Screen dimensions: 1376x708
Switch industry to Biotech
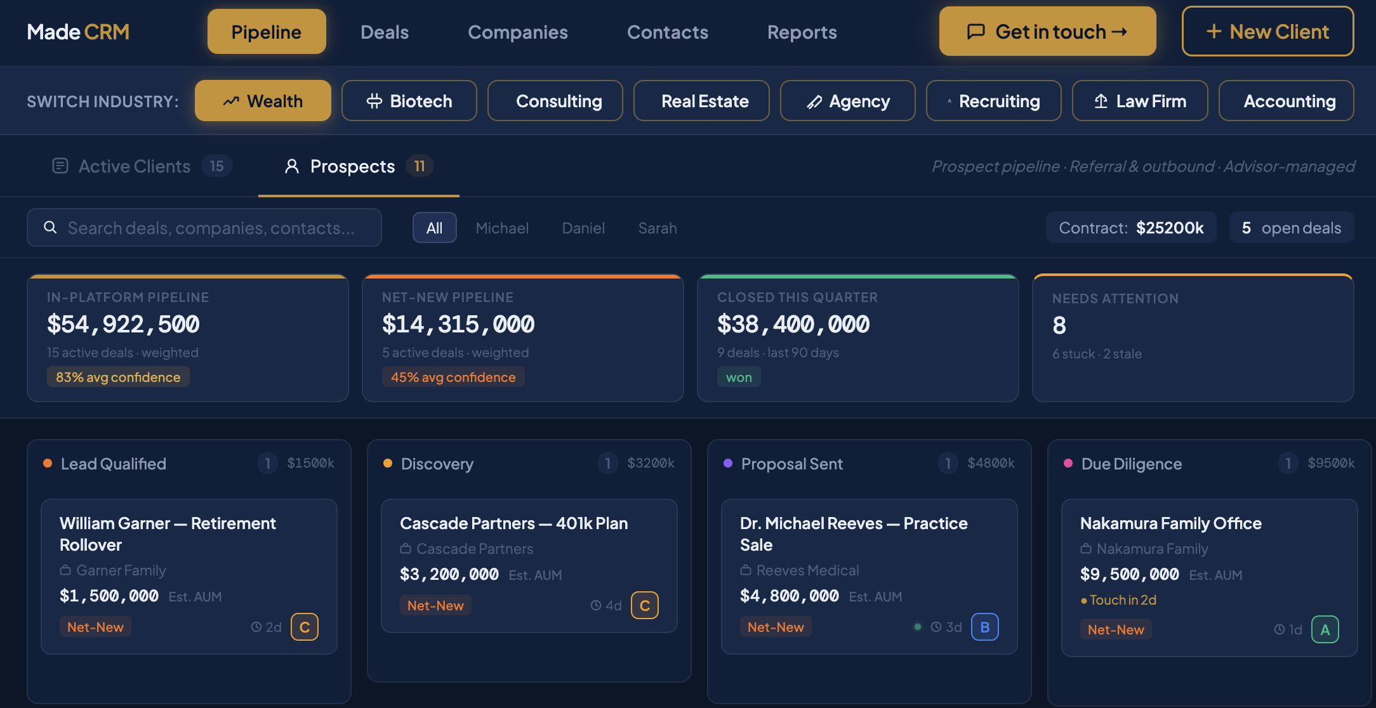409,101
